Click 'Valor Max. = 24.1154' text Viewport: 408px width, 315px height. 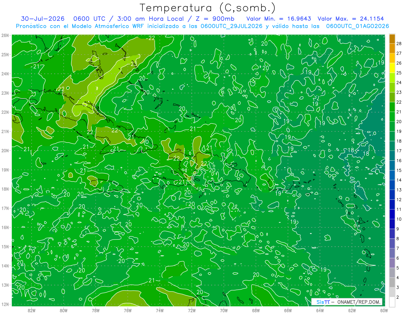351,19
